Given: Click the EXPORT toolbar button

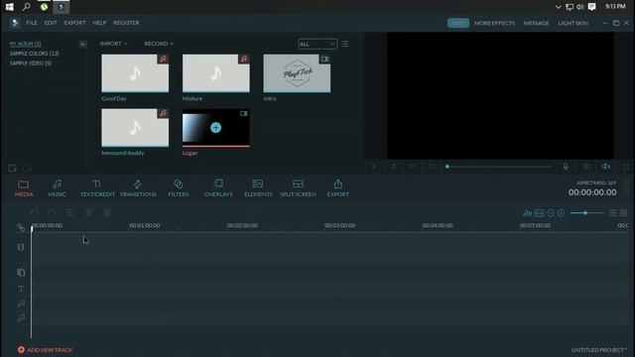Looking at the screenshot, I should [x=337, y=188].
